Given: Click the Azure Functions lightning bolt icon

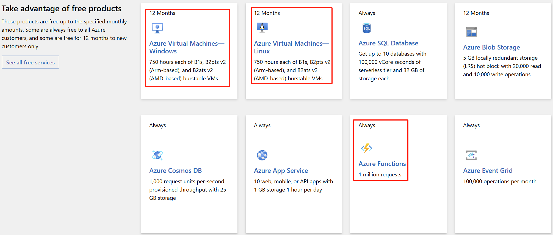Looking at the screenshot, I should pos(366,148).
